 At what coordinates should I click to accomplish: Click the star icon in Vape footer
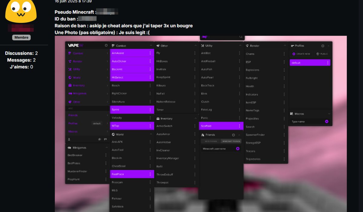pyautogui.click(x=100, y=139)
